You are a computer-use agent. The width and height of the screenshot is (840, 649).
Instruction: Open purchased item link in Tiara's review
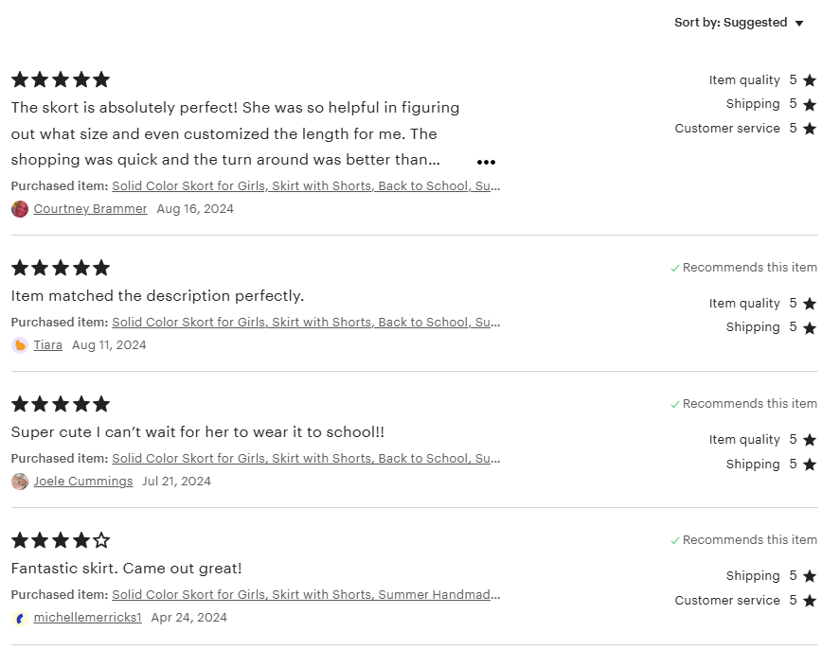click(x=306, y=323)
